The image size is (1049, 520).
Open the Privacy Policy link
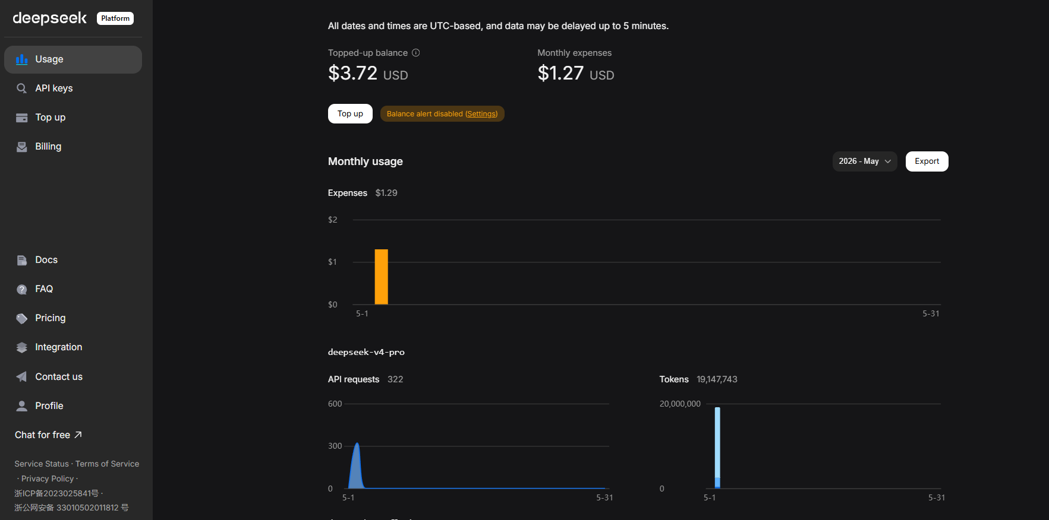[48, 479]
